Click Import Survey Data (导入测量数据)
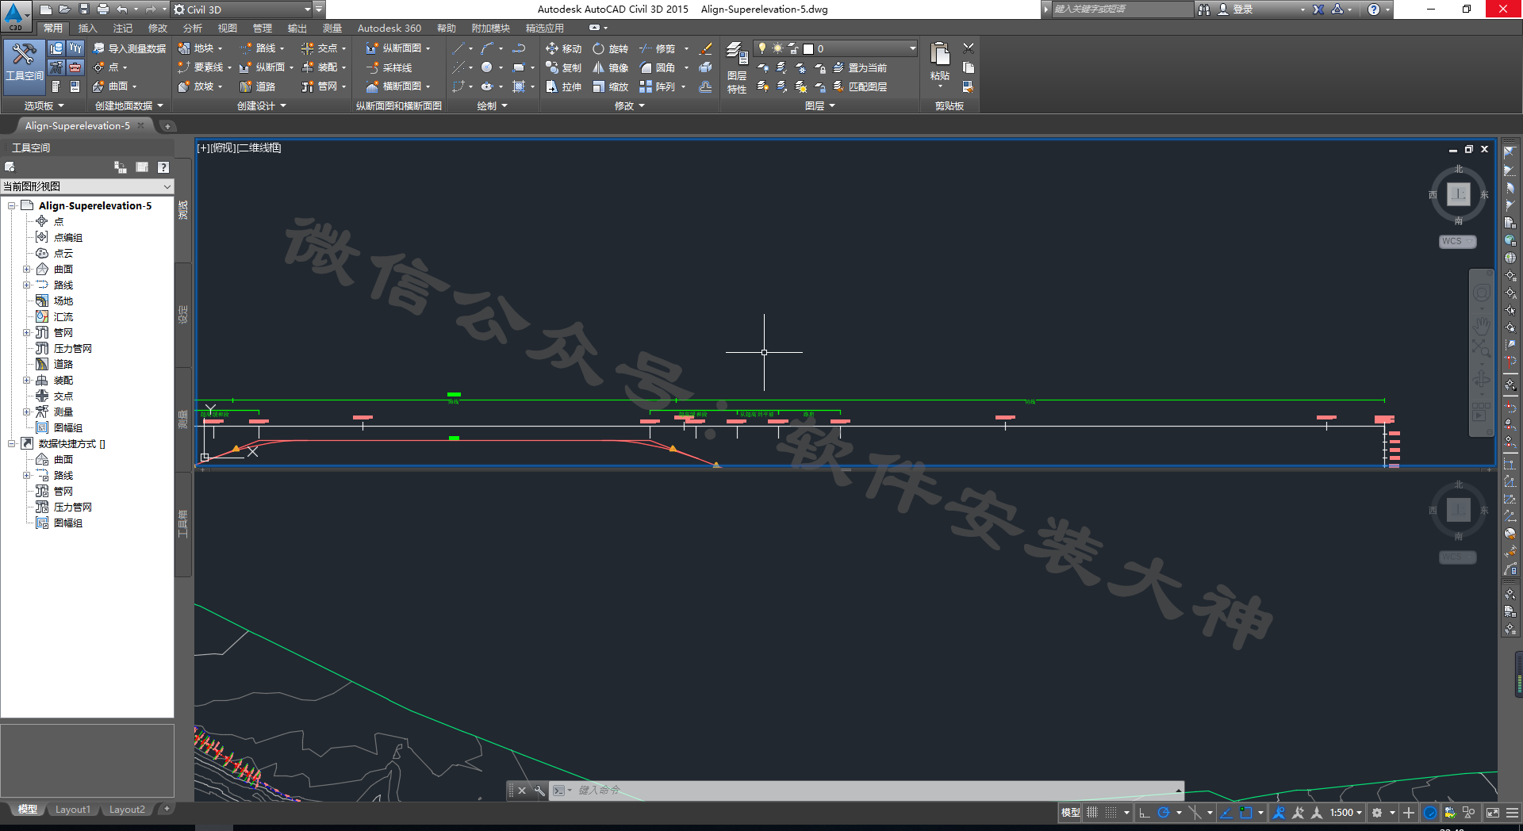Viewport: 1523px width, 831px height. pyautogui.click(x=129, y=48)
